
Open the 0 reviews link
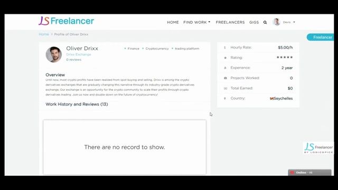click(74, 60)
